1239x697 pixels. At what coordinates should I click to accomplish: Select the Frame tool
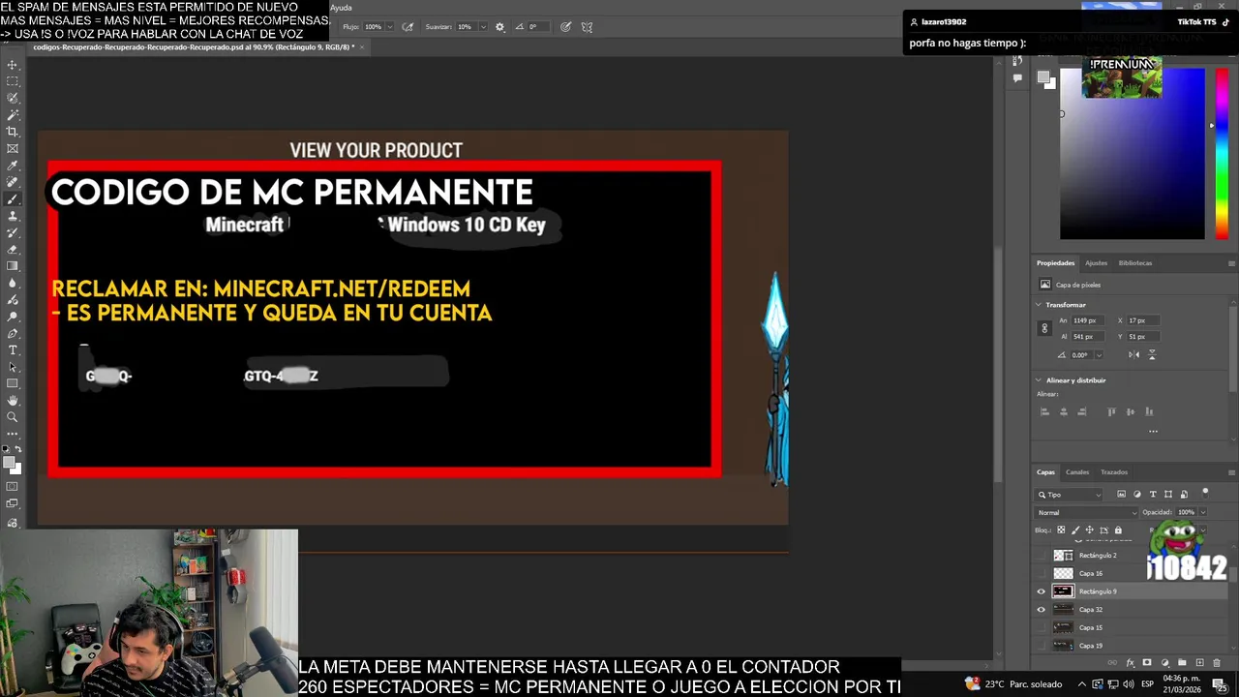(x=13, y=148)
